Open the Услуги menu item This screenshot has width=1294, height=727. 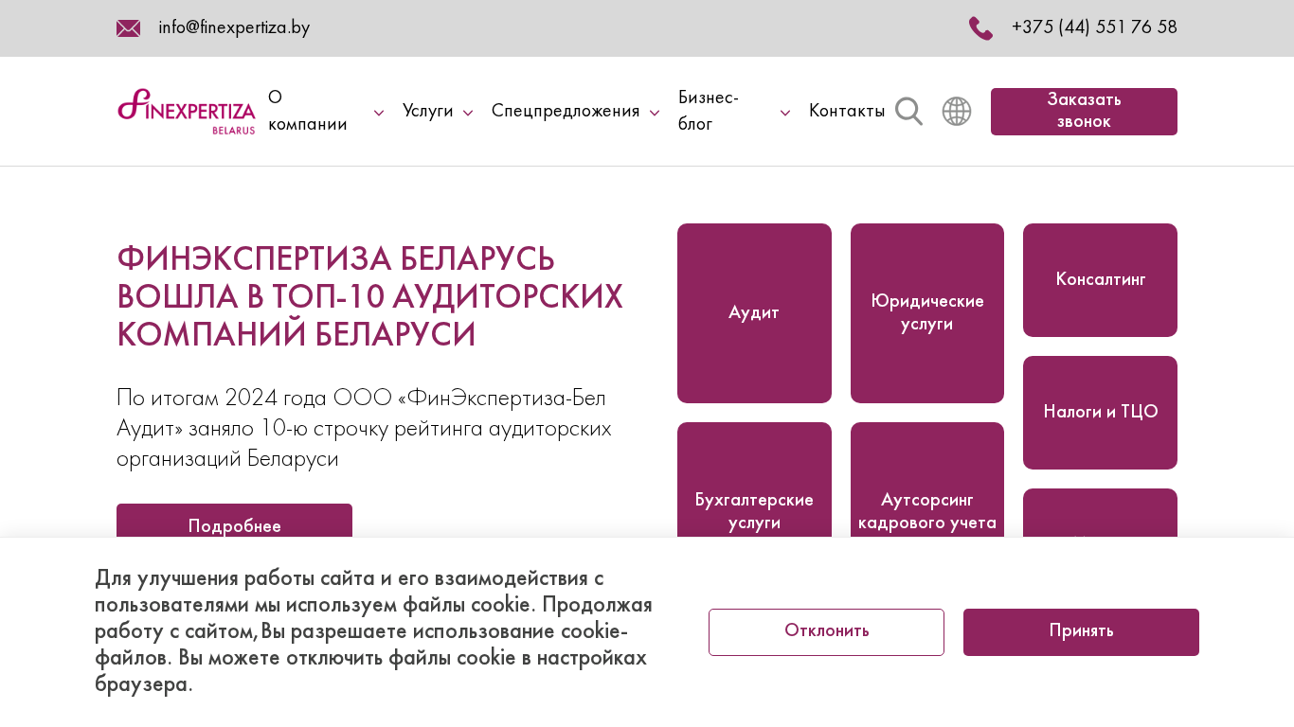point(428,112)
